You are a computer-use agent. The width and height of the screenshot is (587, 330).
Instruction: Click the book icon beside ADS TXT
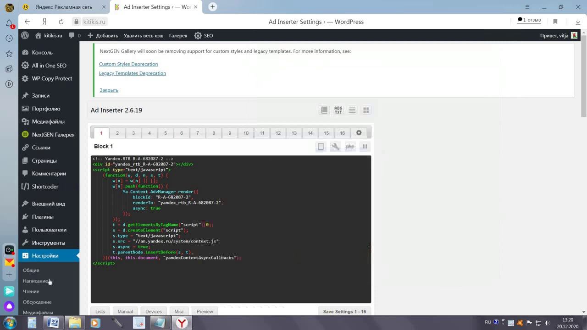[x=324, y=110]
